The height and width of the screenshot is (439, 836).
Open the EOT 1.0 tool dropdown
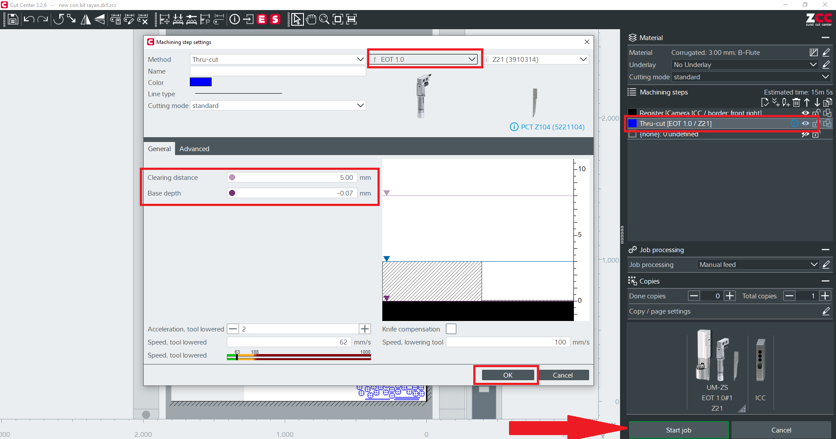click(425, 59)
